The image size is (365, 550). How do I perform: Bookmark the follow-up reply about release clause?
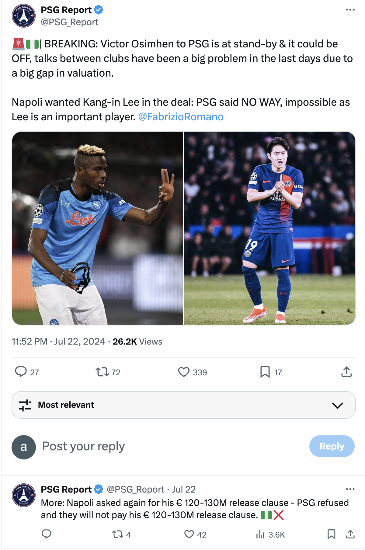332,534
